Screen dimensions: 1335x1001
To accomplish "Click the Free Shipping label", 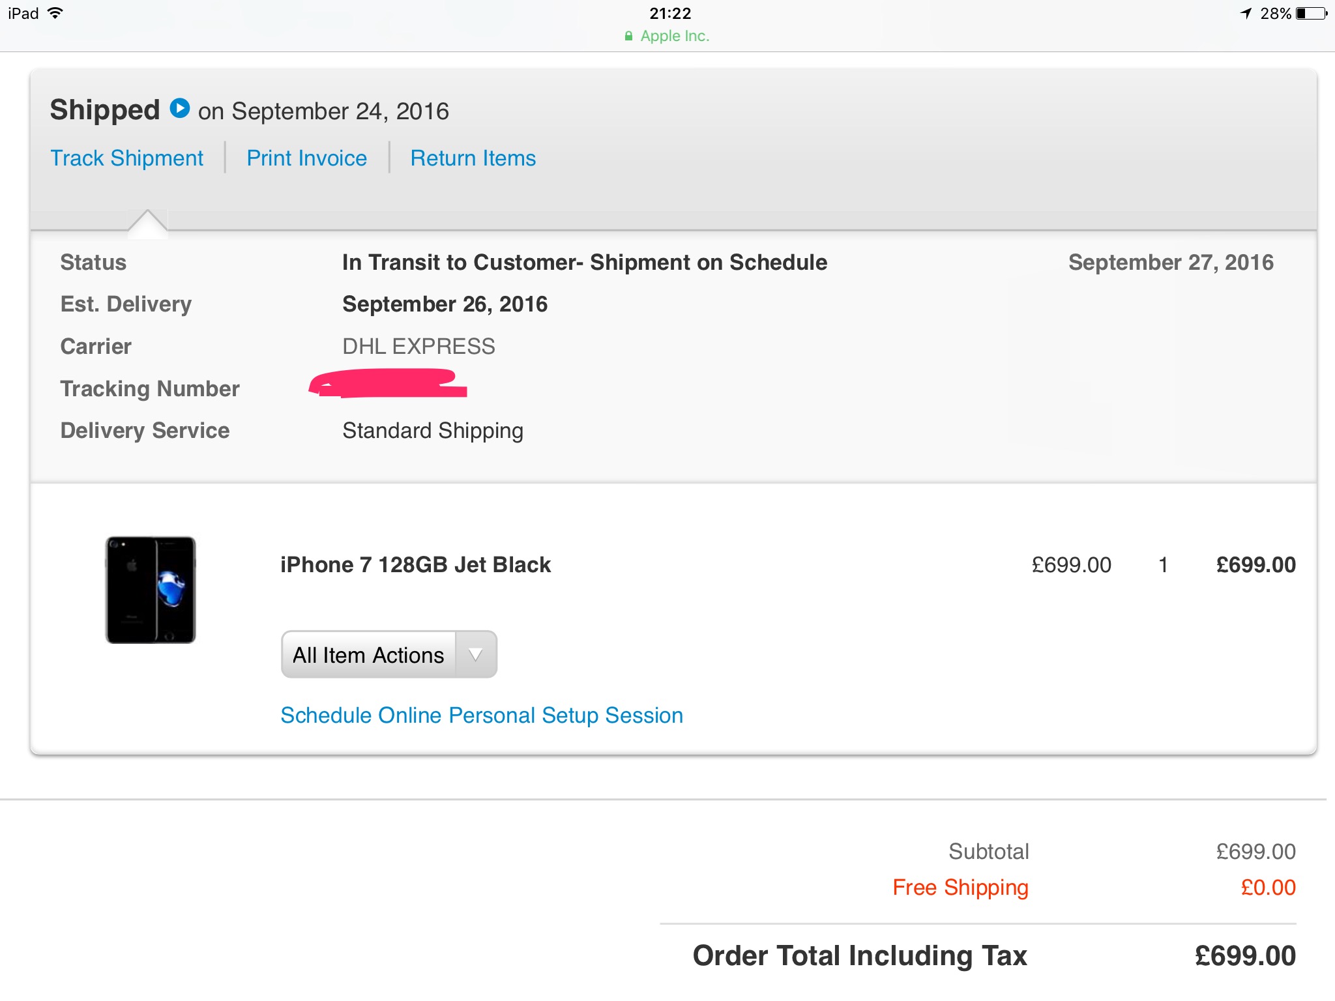I will [x=960, y=888].
